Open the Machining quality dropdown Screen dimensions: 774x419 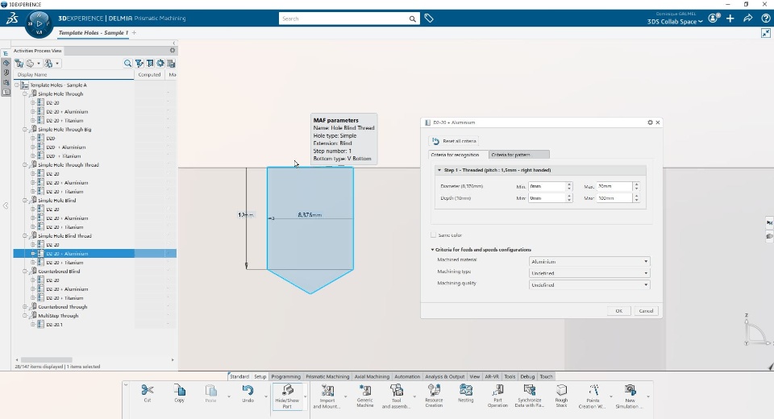(x=589, y=284)
